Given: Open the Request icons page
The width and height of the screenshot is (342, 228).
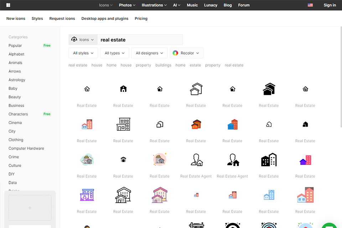Looking at the screenshot, I should coord(62,19).
